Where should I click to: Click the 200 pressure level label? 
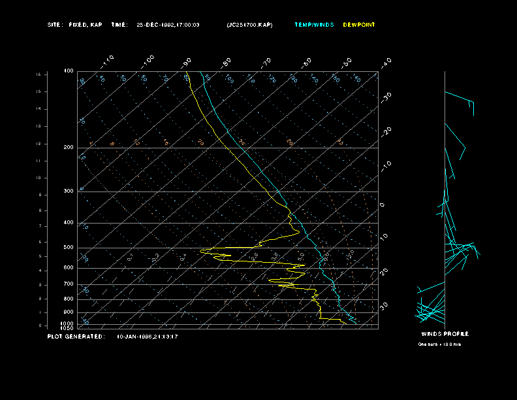(69, 148)
